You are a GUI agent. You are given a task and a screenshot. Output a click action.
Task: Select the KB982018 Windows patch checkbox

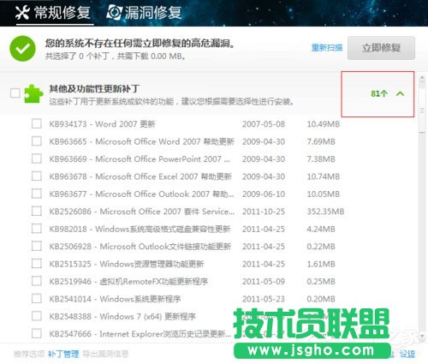37,229
